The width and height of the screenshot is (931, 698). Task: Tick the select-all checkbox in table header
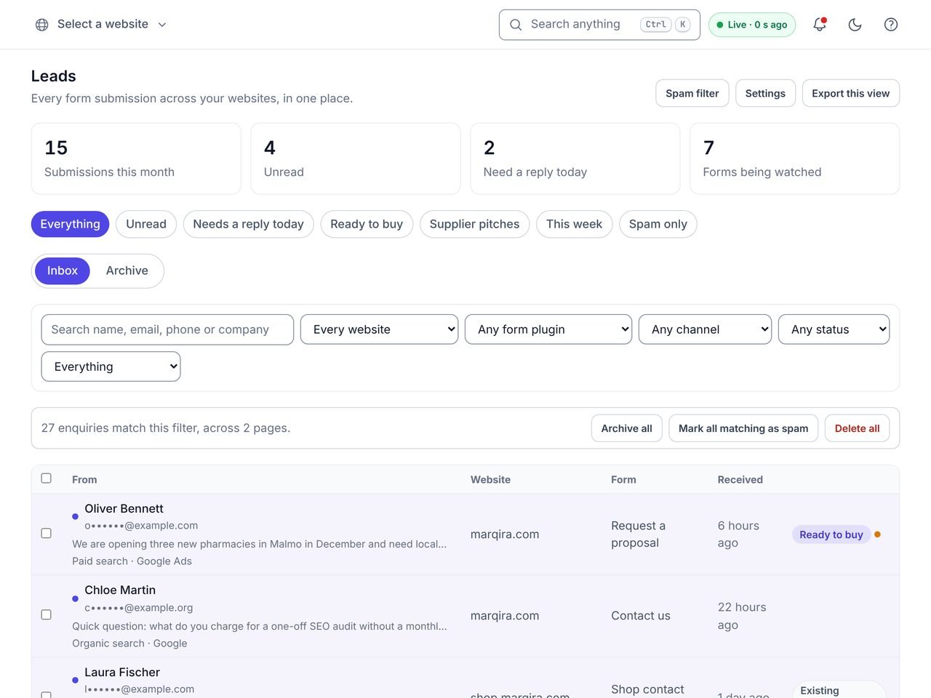point(47,478)
